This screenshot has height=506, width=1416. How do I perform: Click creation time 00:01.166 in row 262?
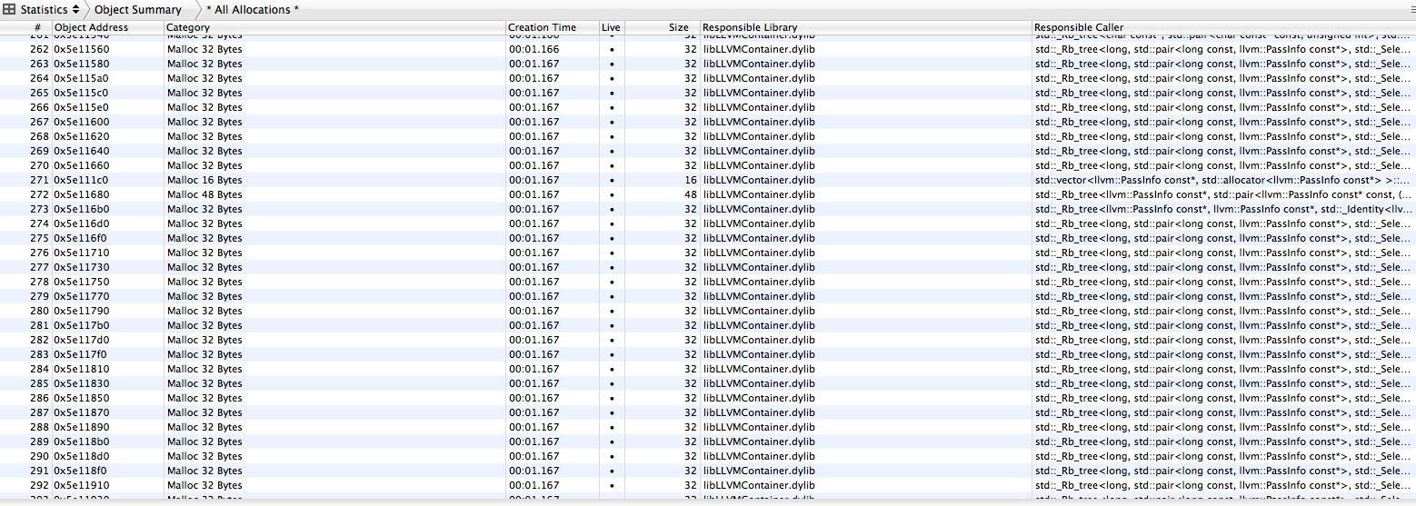(x=553, y=49)
